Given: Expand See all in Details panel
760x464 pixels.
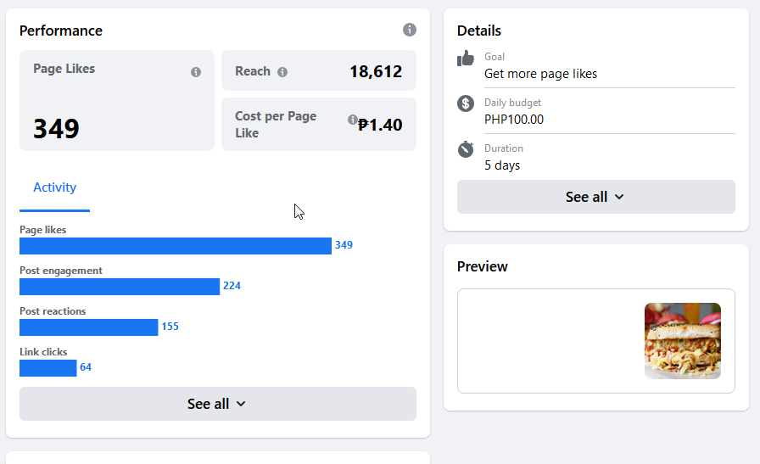Looking at the screenshot, I should tap(595, 197).
